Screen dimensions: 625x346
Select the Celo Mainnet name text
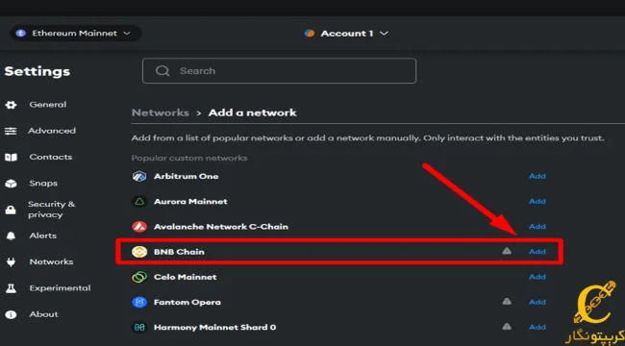[186, 277]
